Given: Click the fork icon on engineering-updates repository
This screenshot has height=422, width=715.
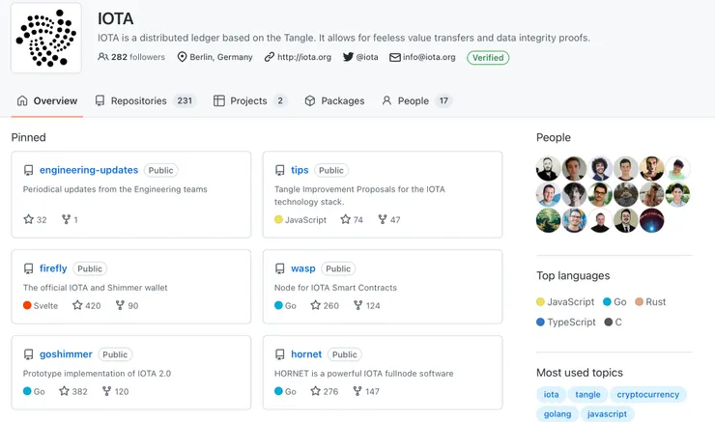Looking at the screenshot, I should click(66, 219).
